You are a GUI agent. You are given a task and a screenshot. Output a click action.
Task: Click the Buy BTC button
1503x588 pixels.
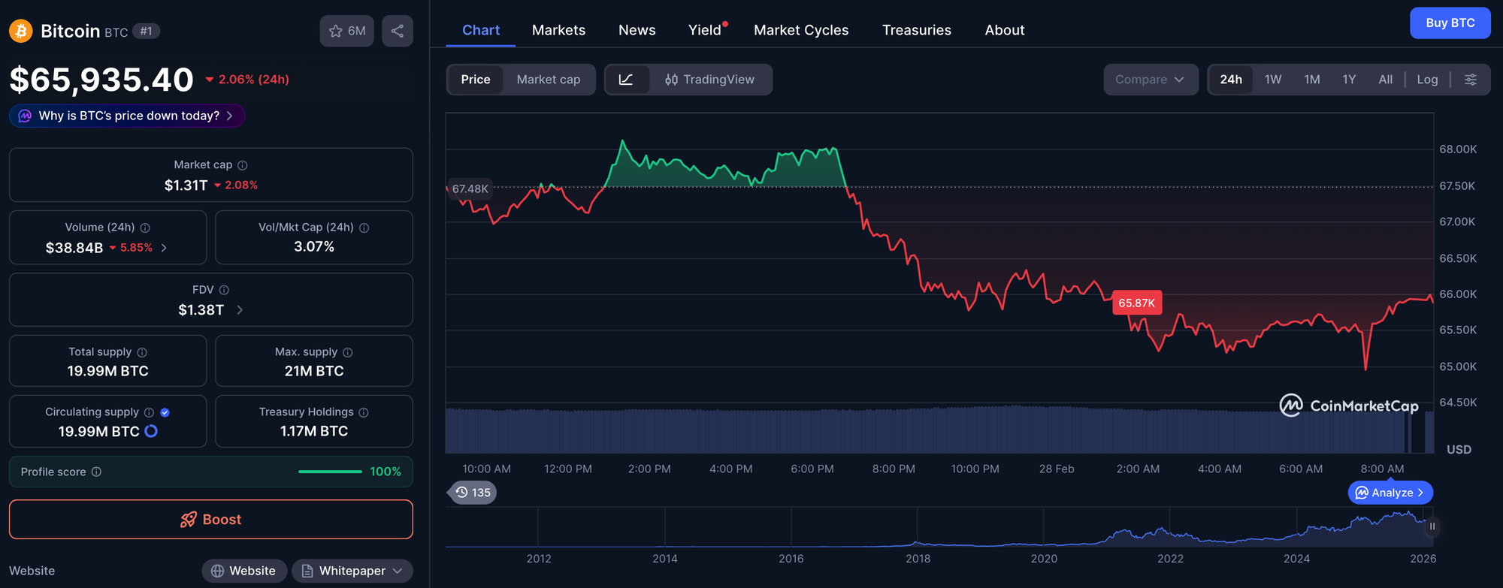click(x=1450, y=23)
